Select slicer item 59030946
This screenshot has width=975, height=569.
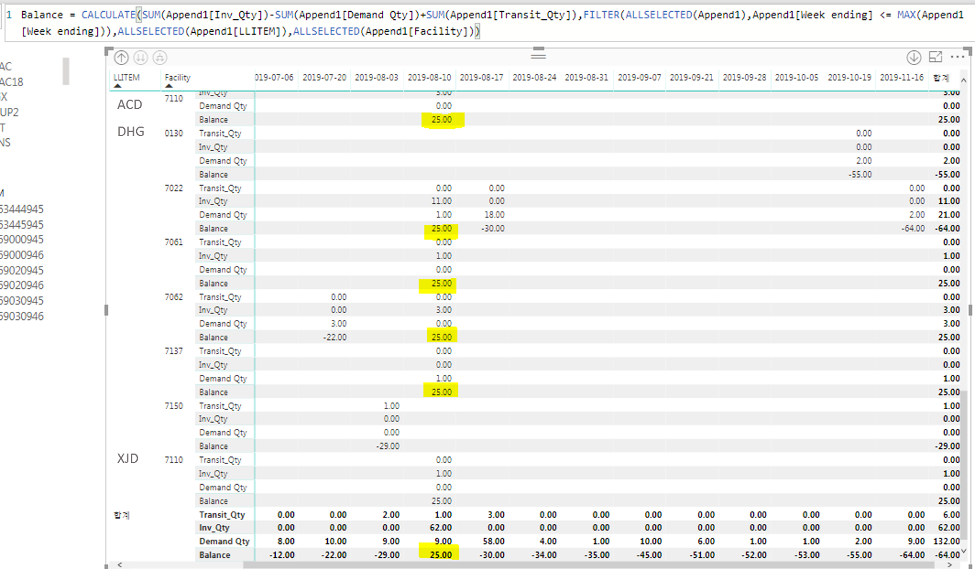pos(22,316)
